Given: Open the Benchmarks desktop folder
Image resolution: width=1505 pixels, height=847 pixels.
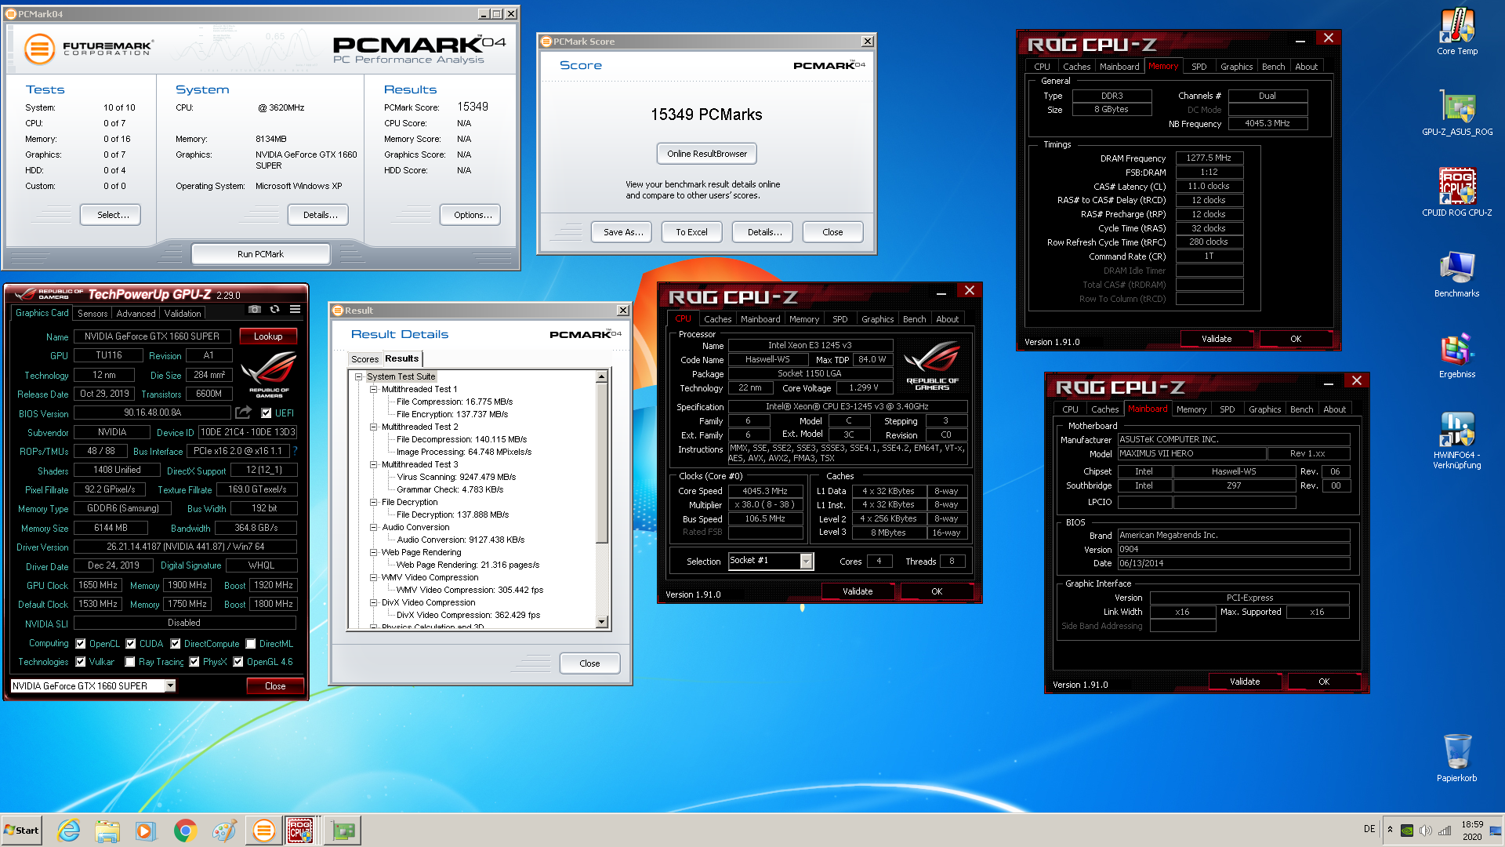Looking at the screenshot, I should pos(1456,274).
